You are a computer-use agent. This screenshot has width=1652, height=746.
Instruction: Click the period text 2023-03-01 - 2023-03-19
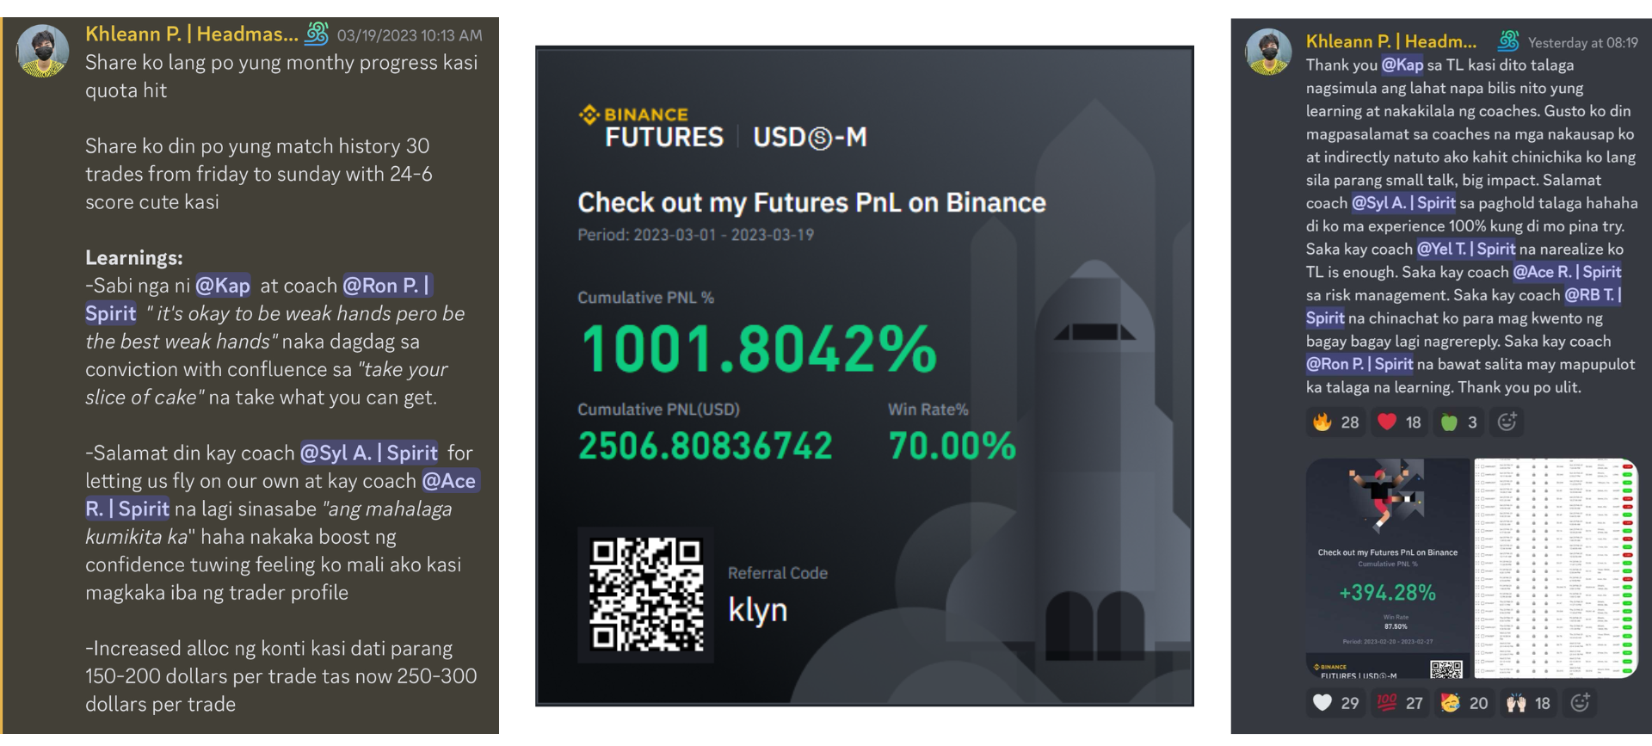(695, 235)
